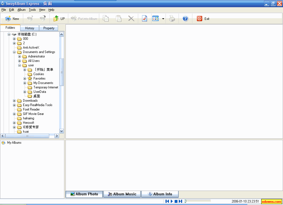Select the Favorites star icon

click(x=30, y=78)
